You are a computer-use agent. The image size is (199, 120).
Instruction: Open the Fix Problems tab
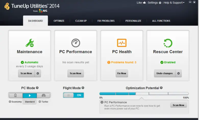[x=106, y=21]
